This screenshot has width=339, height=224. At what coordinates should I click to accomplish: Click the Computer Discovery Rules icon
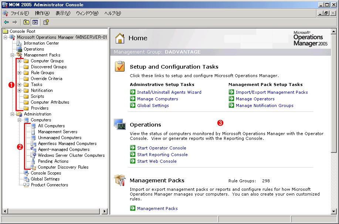(33, 167)
